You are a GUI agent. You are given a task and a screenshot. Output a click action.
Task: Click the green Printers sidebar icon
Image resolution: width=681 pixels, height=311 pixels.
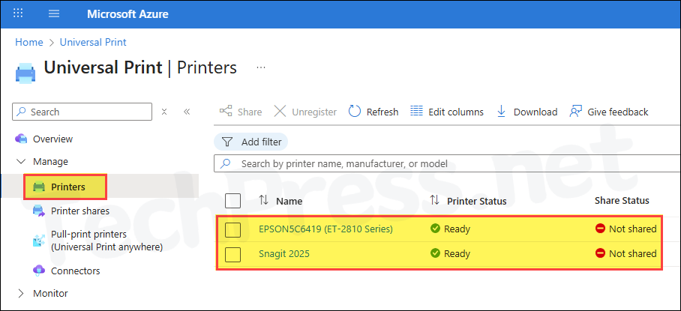(x=39, y=187)
